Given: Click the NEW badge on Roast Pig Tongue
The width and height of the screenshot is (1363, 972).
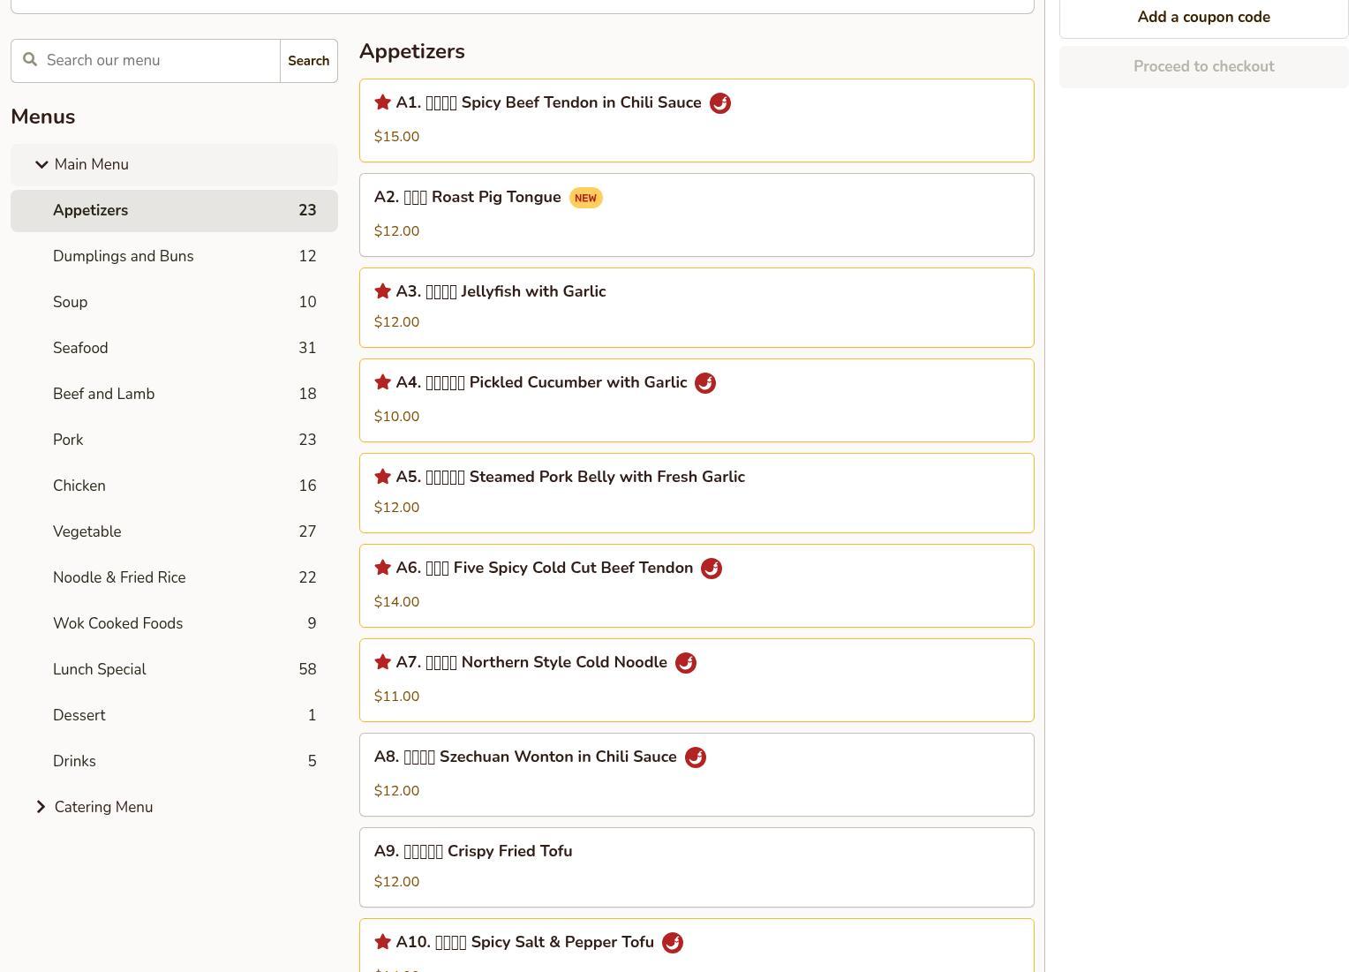Looking at the screenshot, I should [585, 198].
